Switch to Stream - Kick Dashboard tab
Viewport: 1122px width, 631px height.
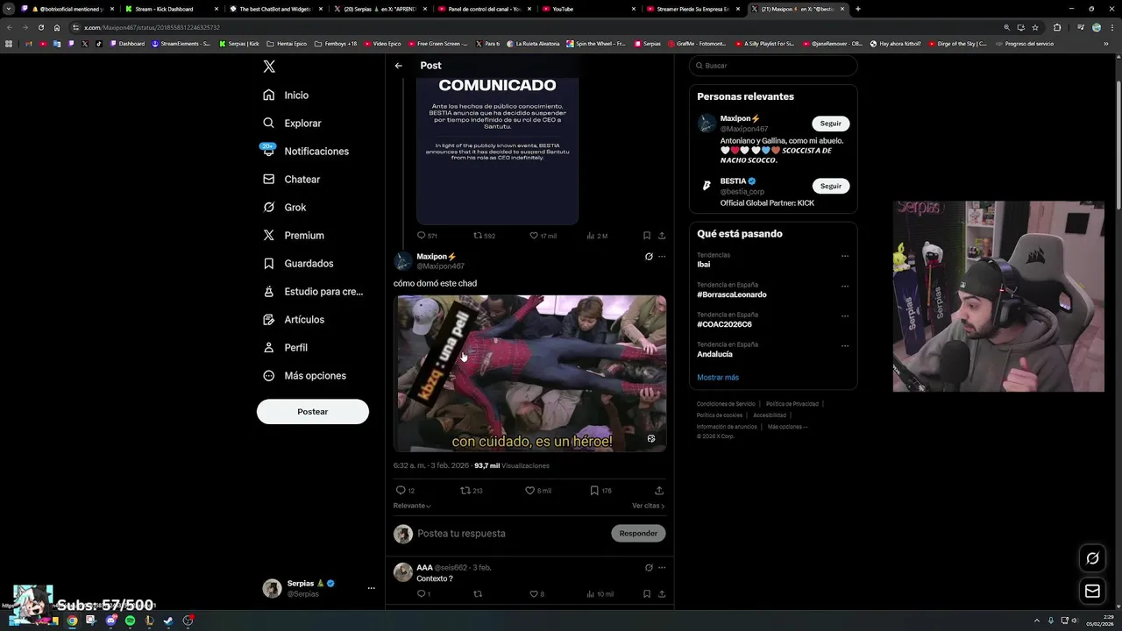pyautogui.click(x=171, y=9)
